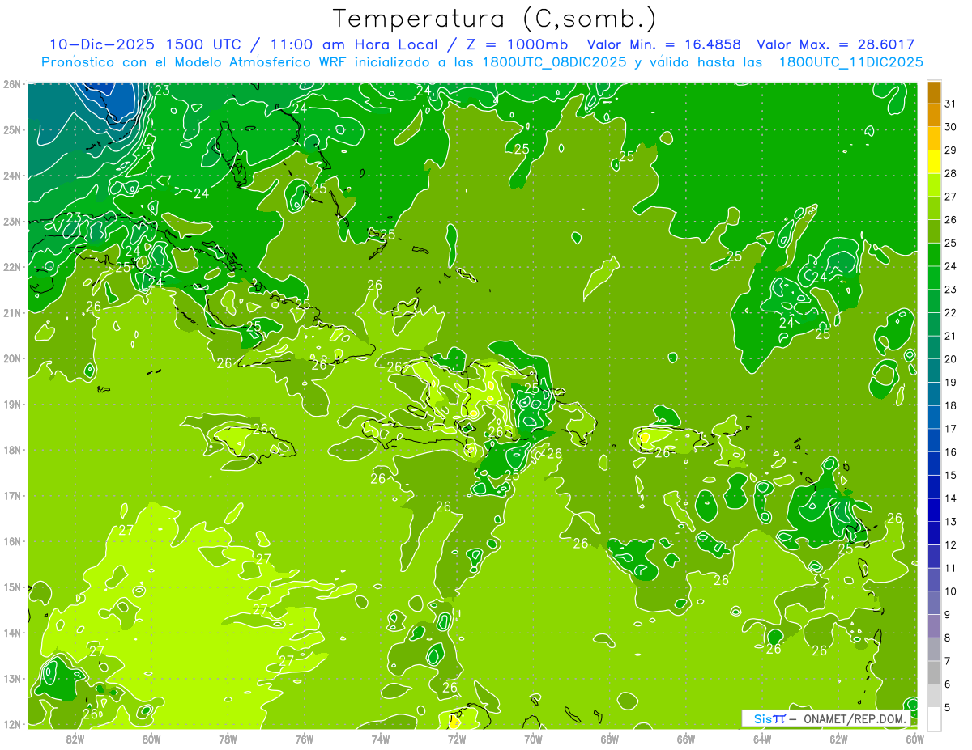The image size is (972, 750).
Task: Click the '1800UTC_11DIC2025' valid-until time
Action: [x=850, y=62]
